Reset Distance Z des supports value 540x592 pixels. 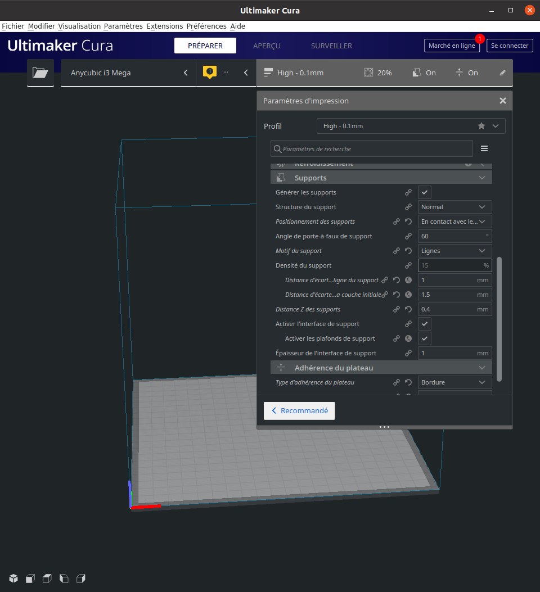[408, 309]
